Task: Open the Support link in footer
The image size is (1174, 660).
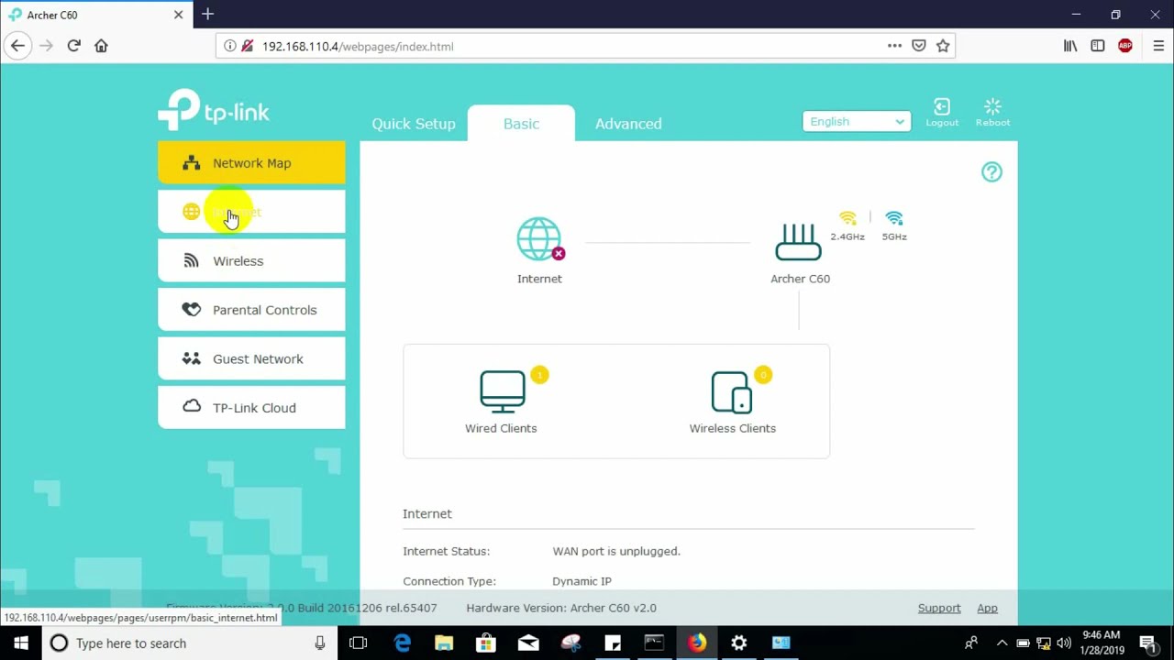Action: 939,608
